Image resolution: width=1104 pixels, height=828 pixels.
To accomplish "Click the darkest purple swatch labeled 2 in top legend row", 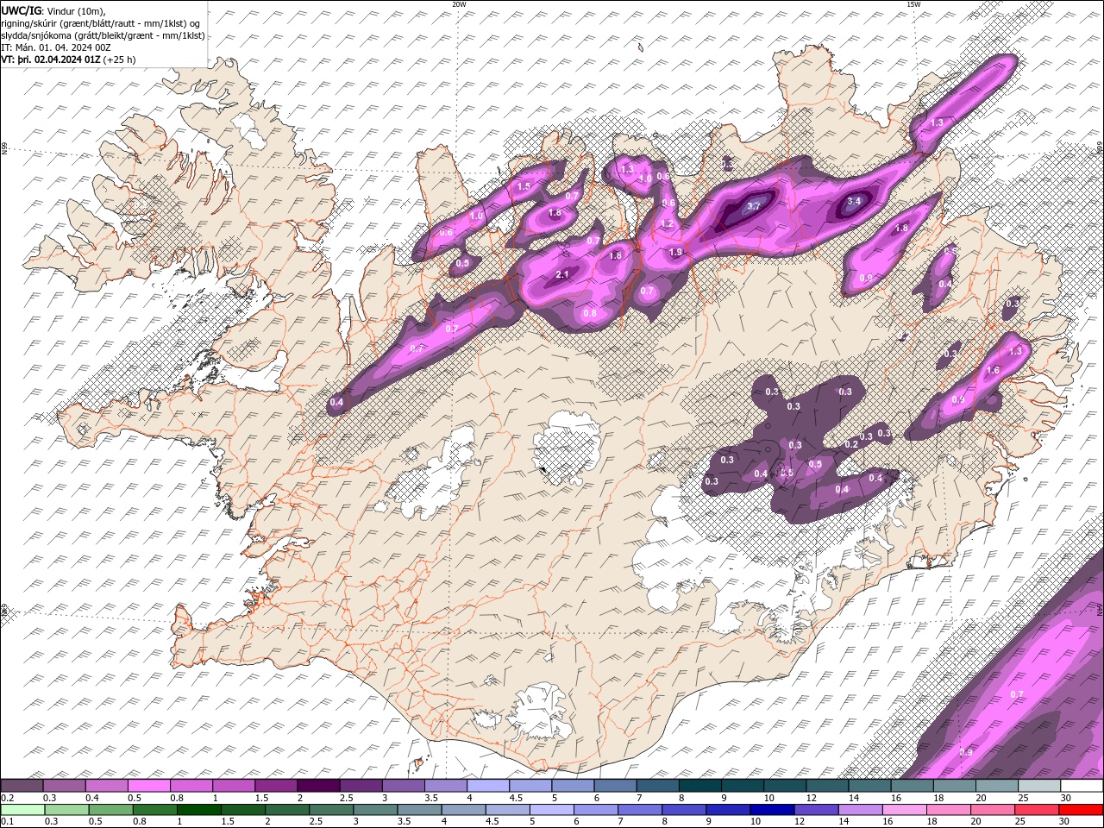I will click(317, 786).
